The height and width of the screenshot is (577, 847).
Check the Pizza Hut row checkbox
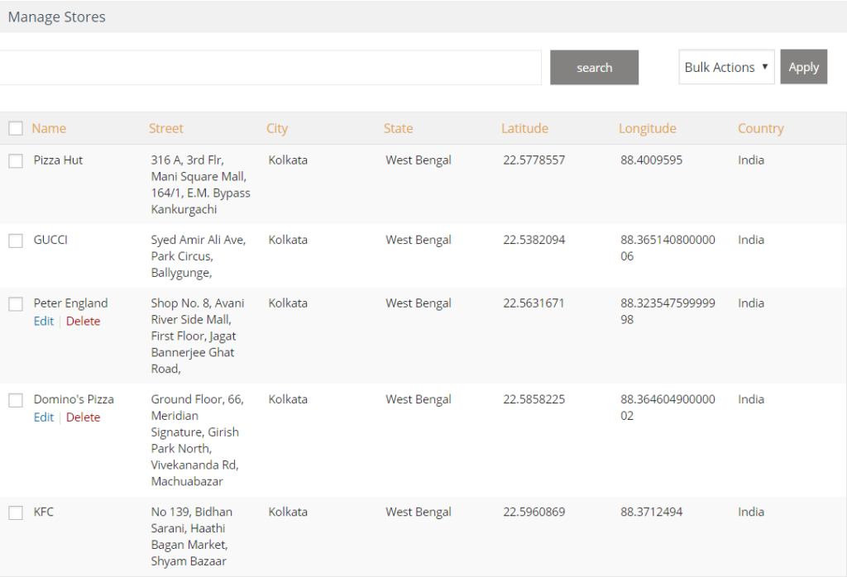[16, 161]
